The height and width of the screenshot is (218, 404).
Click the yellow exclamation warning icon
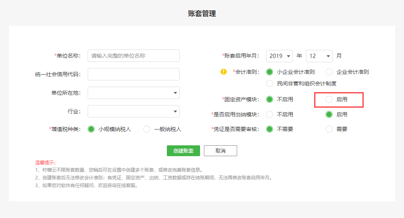point(223,72)
